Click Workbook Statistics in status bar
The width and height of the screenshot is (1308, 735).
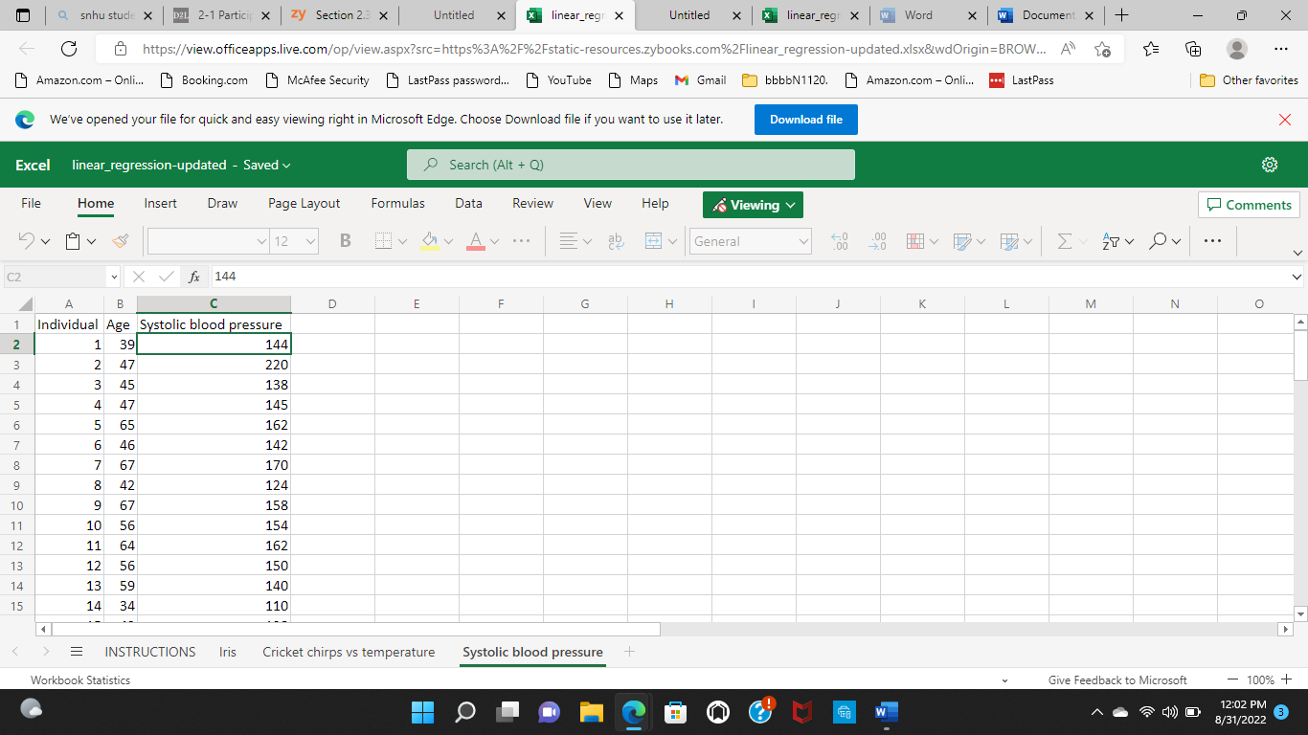click(x=80, y=679)
